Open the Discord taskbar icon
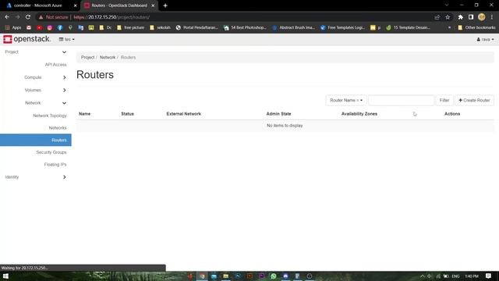 pos(285,276)
